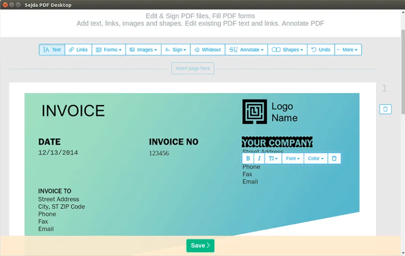The width and height of the screenshot is (405, 256).
Task: Click the Logo Name text
Action: (284, 112)
